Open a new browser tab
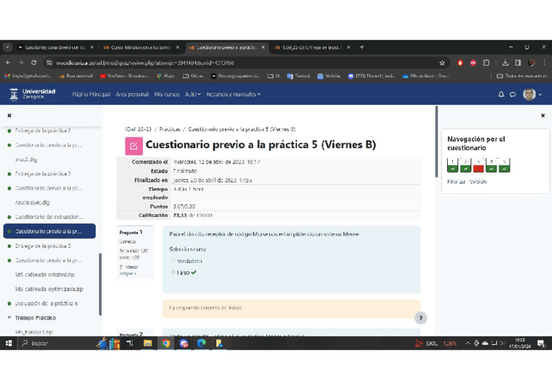 [361, 47]
